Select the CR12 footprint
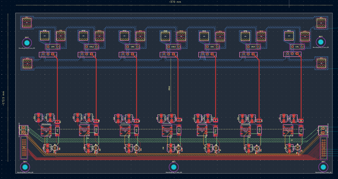Screen dimensions: 338x179 click(91, 47)
